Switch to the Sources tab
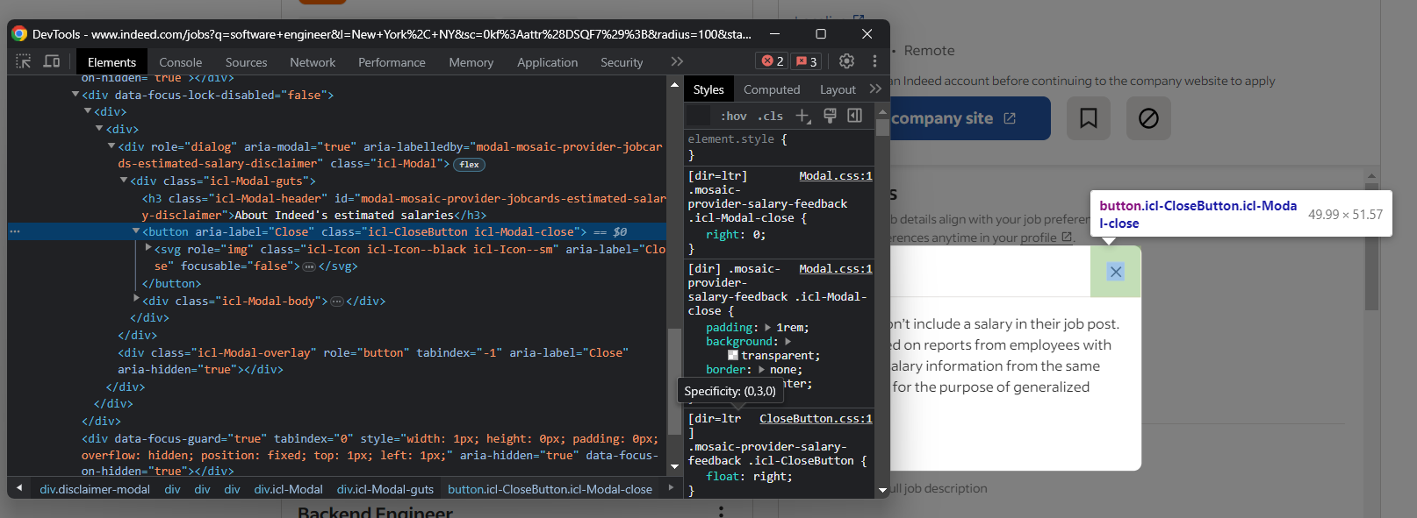Screen dimensions: 1417x518 (x=247, y=62)
